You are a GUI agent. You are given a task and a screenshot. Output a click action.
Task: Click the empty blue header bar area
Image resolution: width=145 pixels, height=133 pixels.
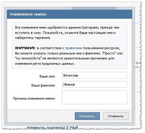tap(89, 14)
